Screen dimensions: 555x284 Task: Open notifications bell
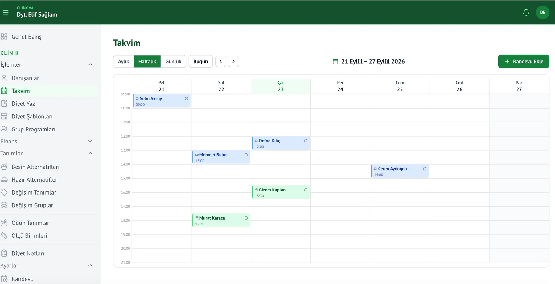pyautogui.click(x=526, y=12)
